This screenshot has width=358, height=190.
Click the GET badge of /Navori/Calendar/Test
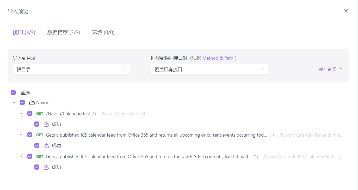click(x=40, y=114)
